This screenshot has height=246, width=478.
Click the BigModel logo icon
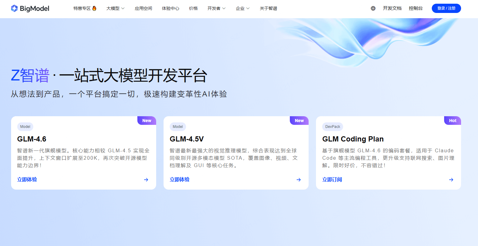click(x=14, y=8)
